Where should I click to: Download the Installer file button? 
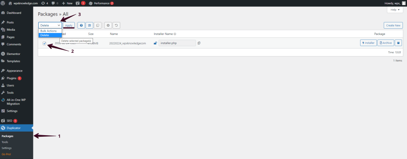point(368,43)
